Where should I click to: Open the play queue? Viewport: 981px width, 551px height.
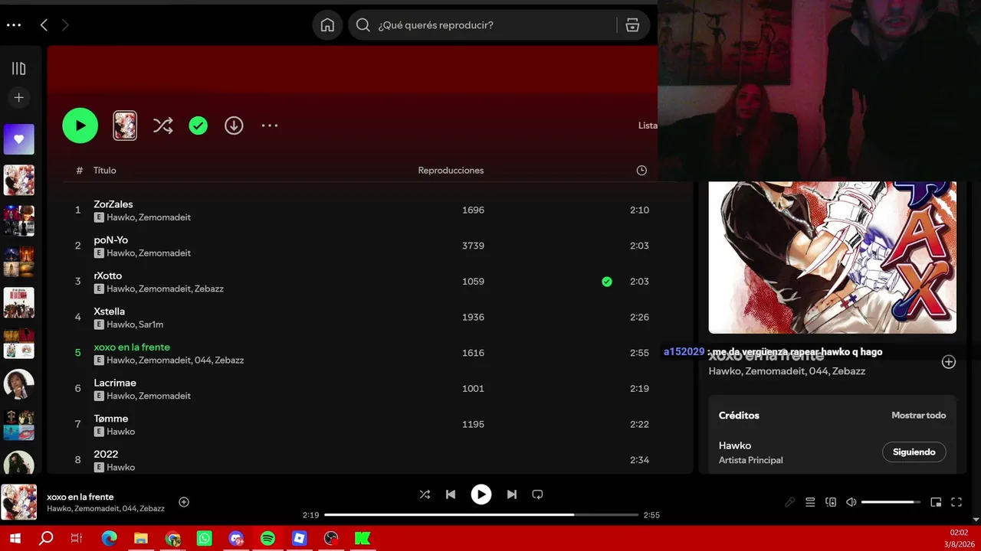click(x=810, y=502)
